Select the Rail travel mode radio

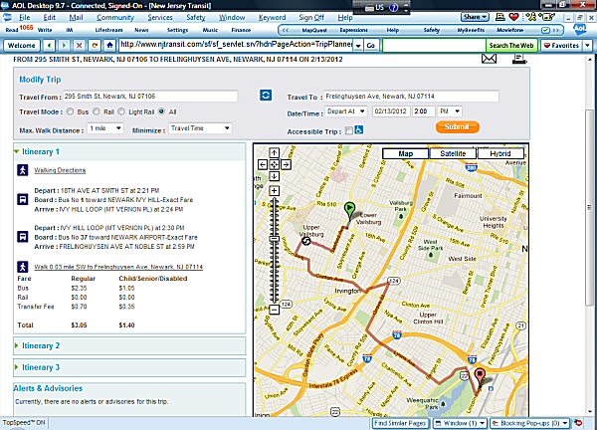(97, 111)
